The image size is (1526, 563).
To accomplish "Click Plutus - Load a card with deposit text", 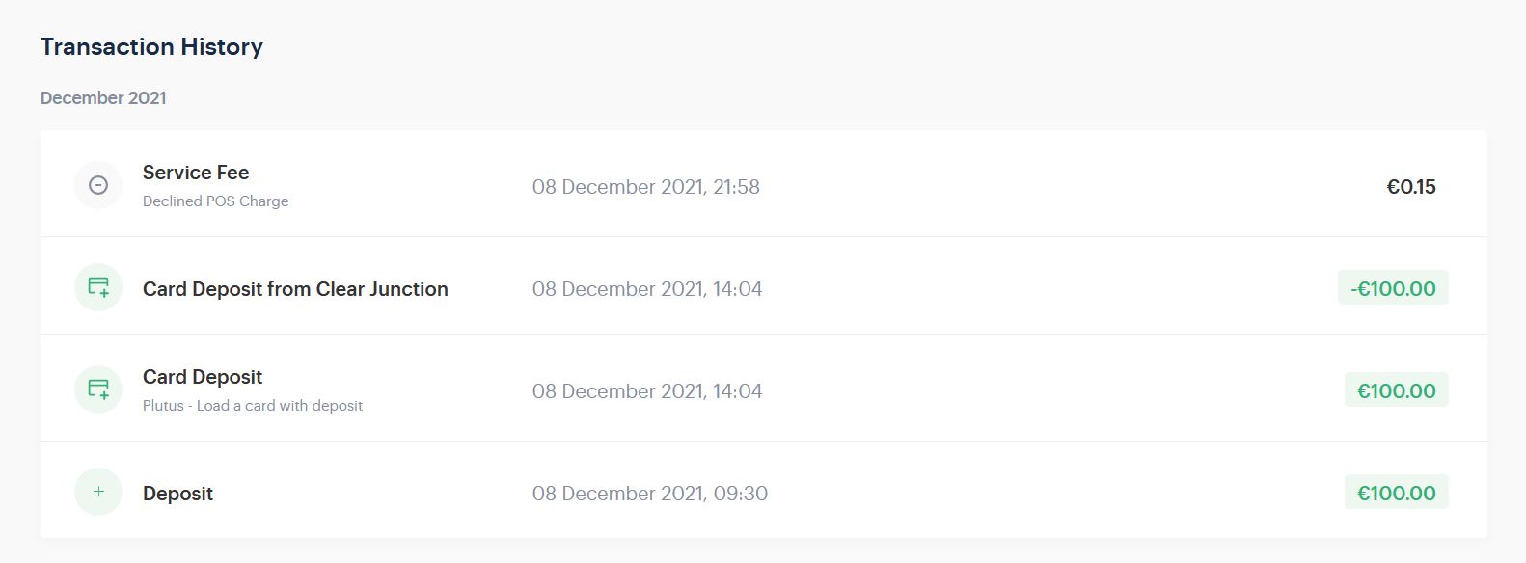I will (253, 406).
